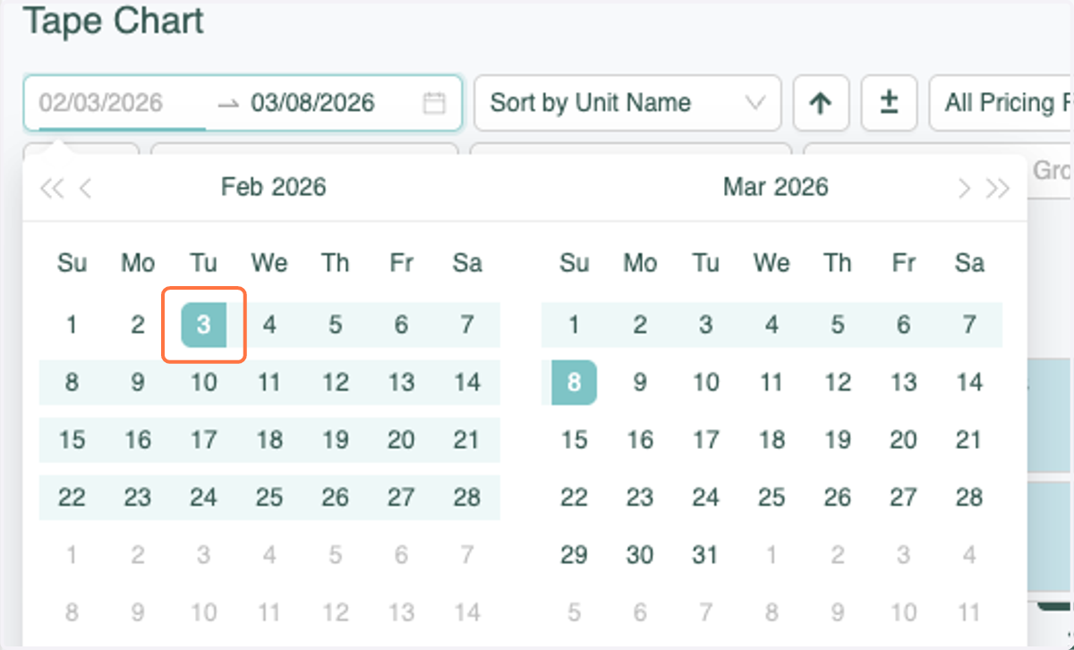Screen dimensions: 1074x650
Task: Select February 3 in the calendar
Action: coord(203,325)
